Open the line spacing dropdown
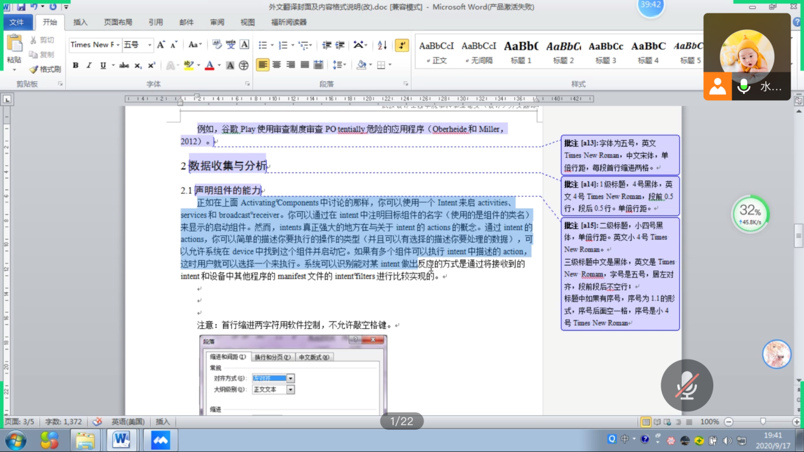Image resolution: width=804 pixels, height=452 pixels. coord(339,65)
